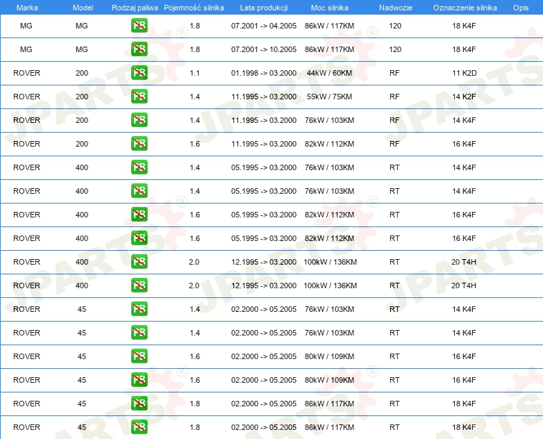Viewport: 543px width, 439px height.
Task: Select body code RF in ROVER 200 1.6 row
Action: pos(394,144)
